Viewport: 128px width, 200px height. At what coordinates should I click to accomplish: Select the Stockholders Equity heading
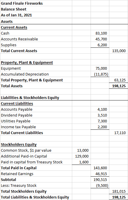[x=19, y=145]
